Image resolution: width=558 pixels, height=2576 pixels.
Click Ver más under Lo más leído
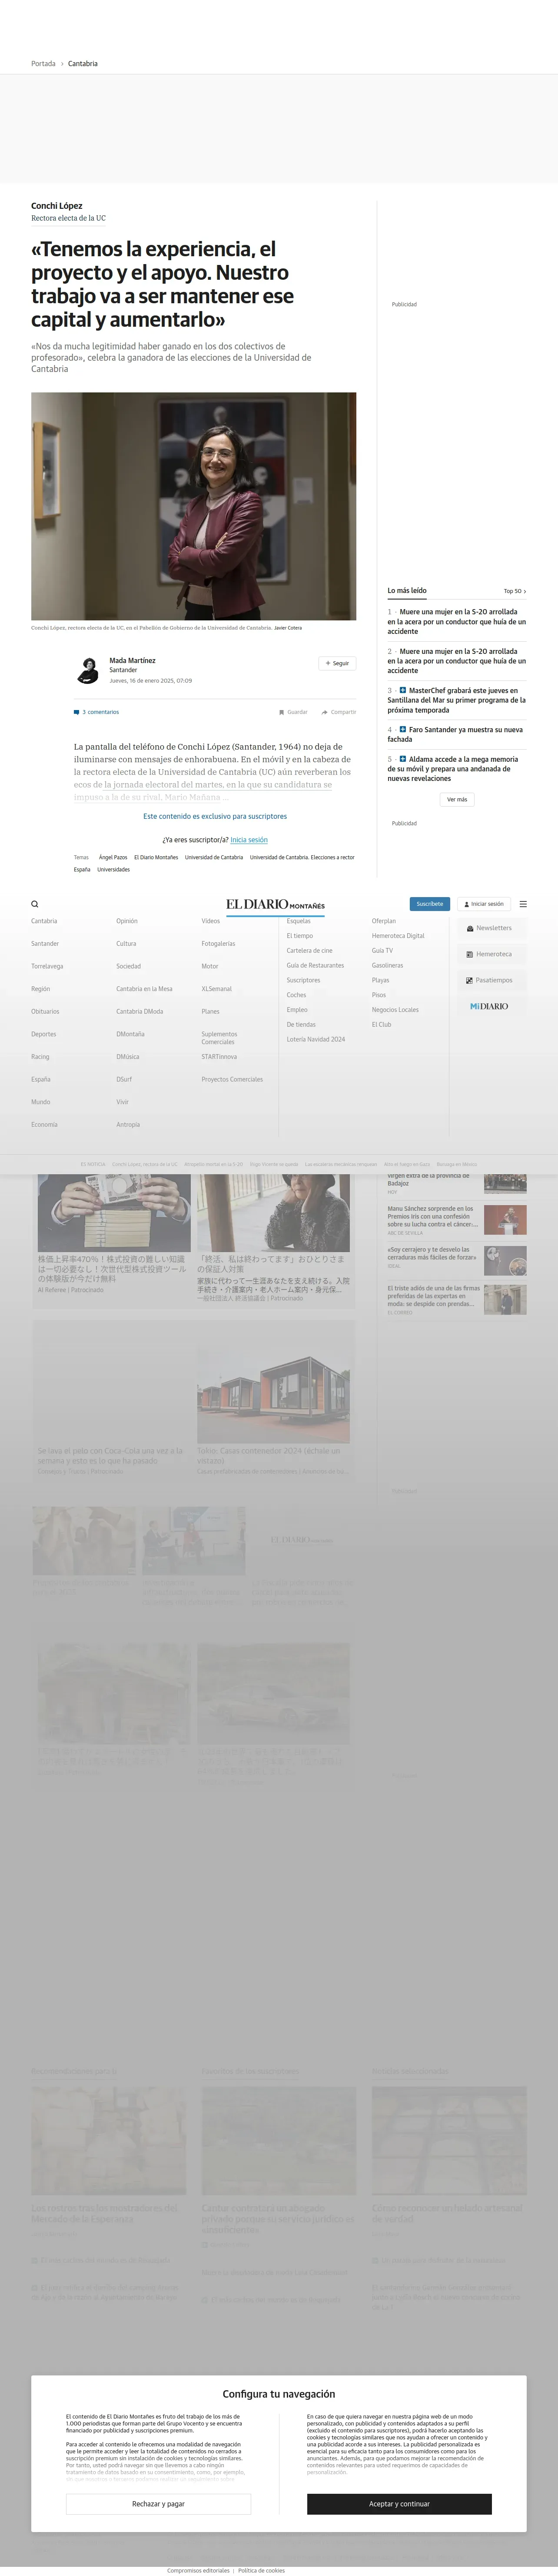457,799
